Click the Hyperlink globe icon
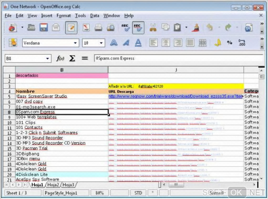Image resolution: width=268 pixels, height=199 pixels. click(249, 28)
